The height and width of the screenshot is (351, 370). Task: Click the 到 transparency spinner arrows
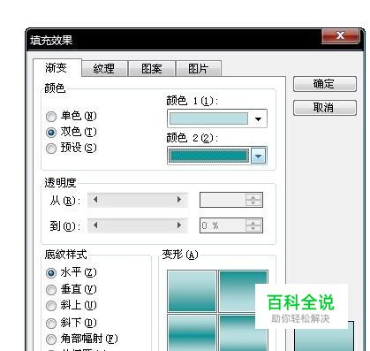pyautogui.click(x=253, y=225)
